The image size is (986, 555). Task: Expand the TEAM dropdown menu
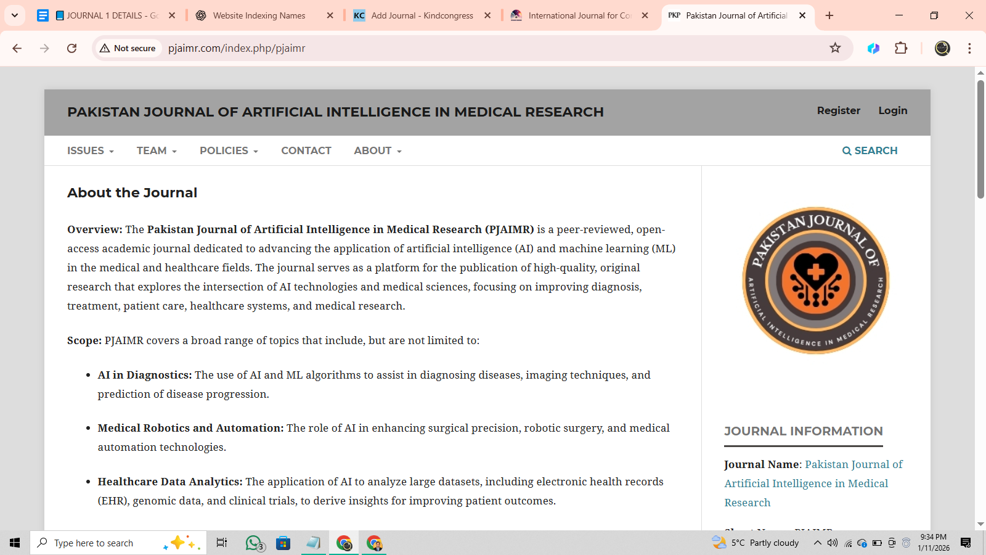coord(157,151)
